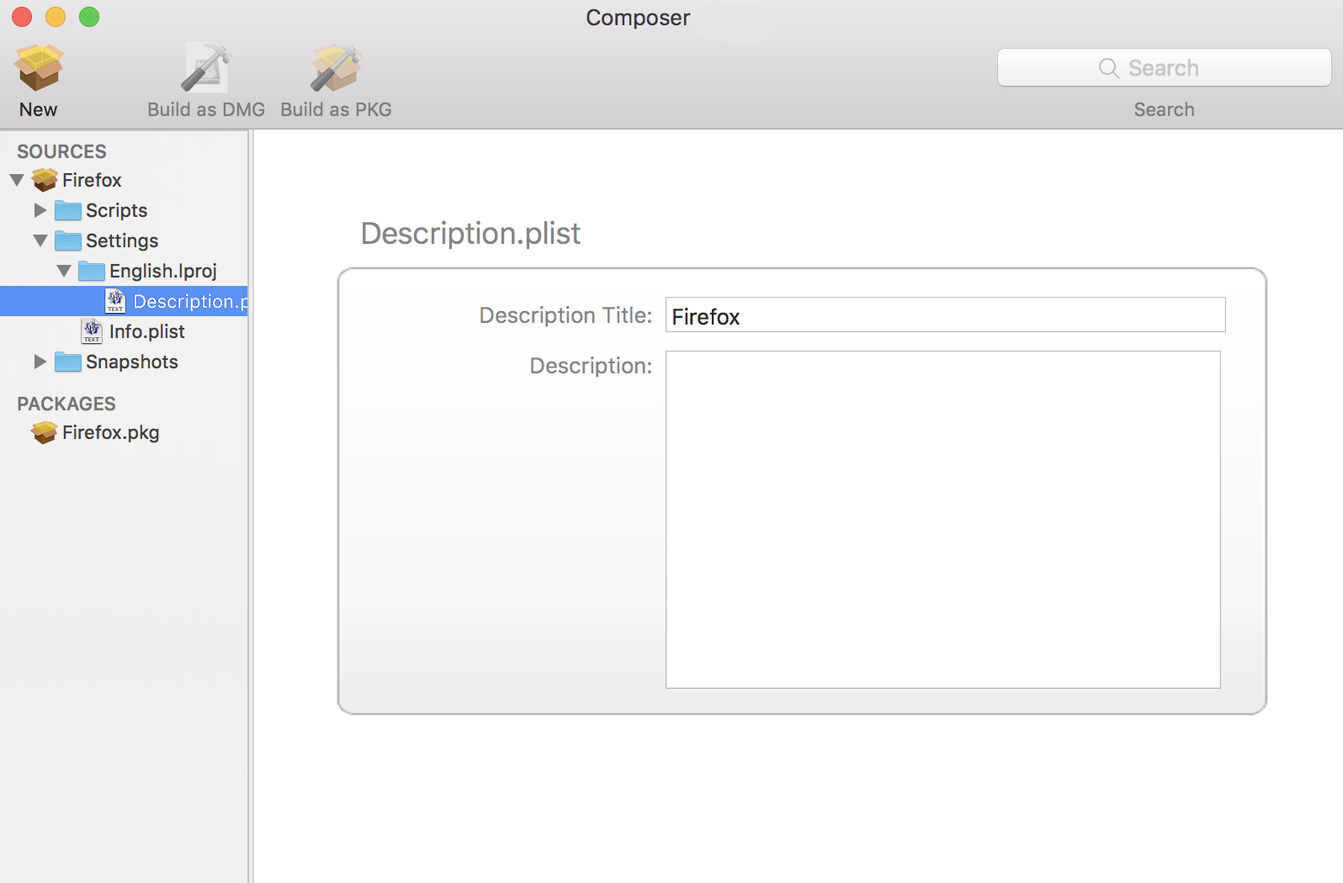Collapse the Firefox source tree
Viewport: 1343px width, 883px height.
[x=17, y=180]
